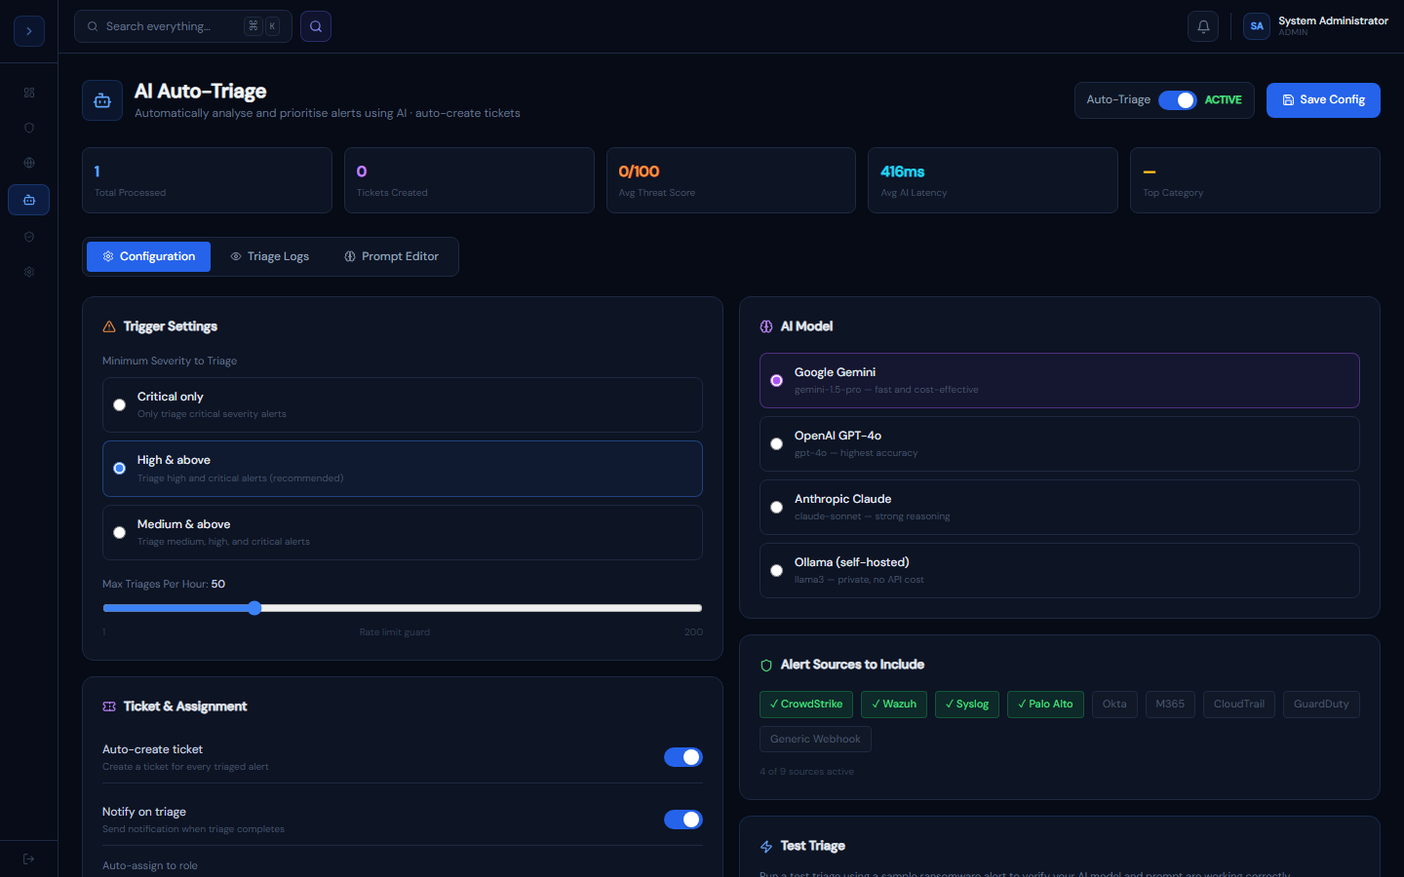1404x877 pixels.
Task: Click the Total Processed stat card
Action: 207,180
